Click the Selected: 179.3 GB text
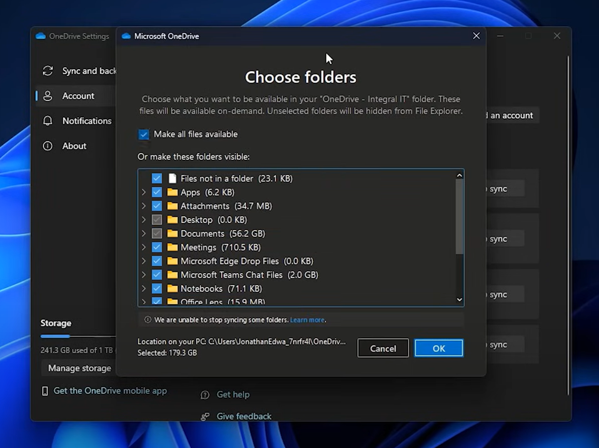This screenshot has width=599, height=448. pos(168,353)
